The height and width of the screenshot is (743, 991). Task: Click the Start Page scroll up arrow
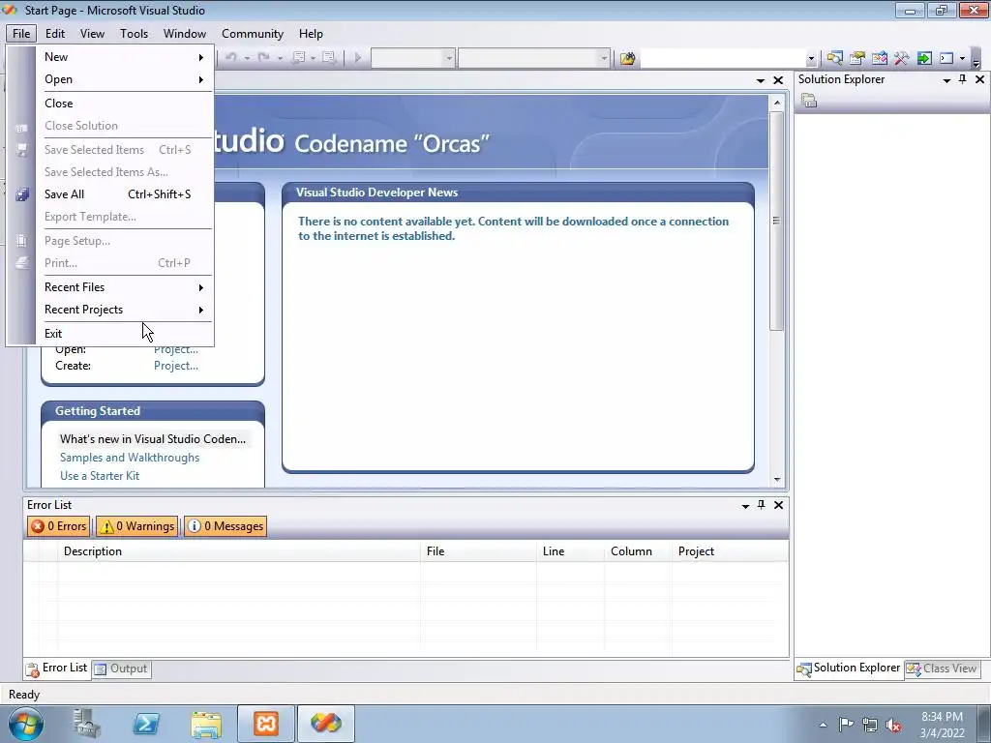click(777, 103)
